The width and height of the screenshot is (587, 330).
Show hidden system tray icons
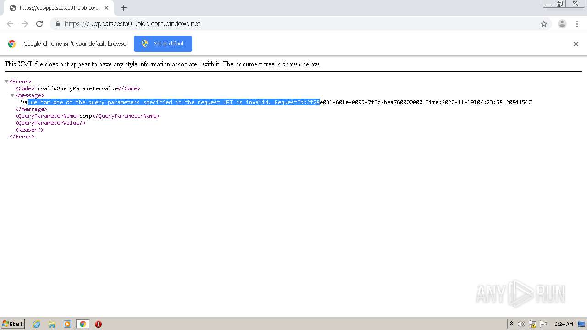[x=511, y=324]
